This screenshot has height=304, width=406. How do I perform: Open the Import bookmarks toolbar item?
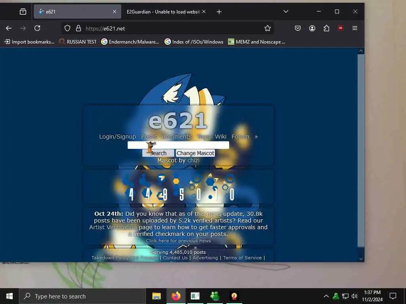[29, 42]
